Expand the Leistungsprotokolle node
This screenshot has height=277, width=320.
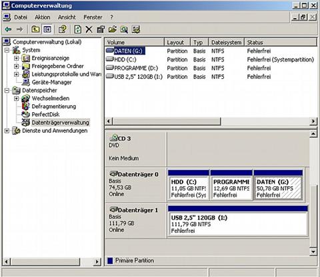coord(16,74)
